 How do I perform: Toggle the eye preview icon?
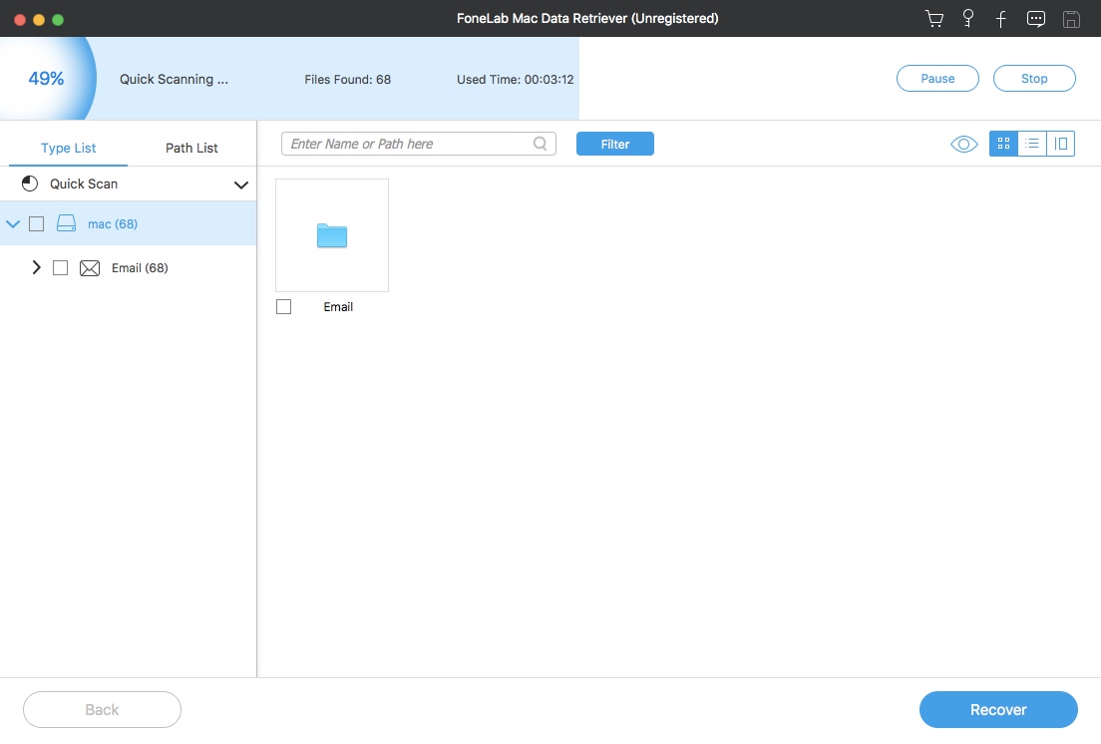click(964, 144)
